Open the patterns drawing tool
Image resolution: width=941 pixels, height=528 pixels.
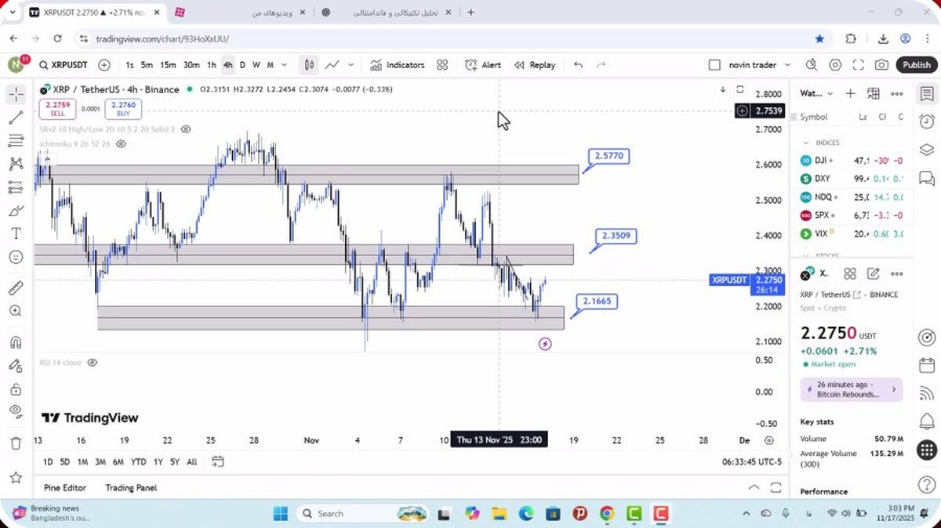pyautogui.click(x=16, y=164)
